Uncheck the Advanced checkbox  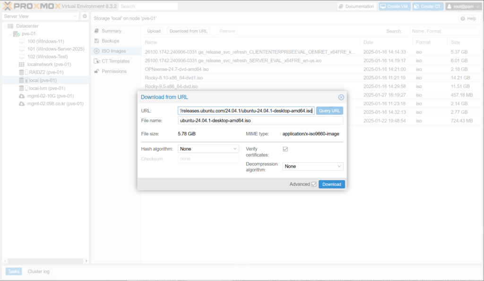point(314,184)
